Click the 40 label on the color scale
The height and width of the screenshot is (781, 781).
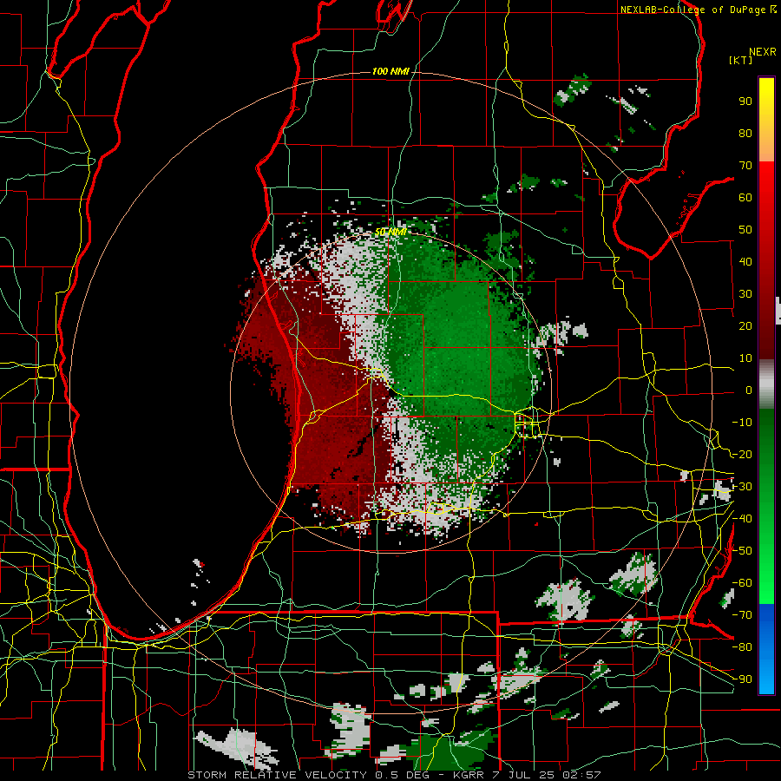pos(745,261)
